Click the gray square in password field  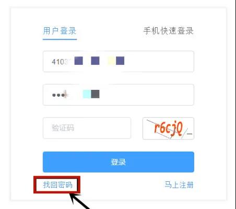click(95, 94)
